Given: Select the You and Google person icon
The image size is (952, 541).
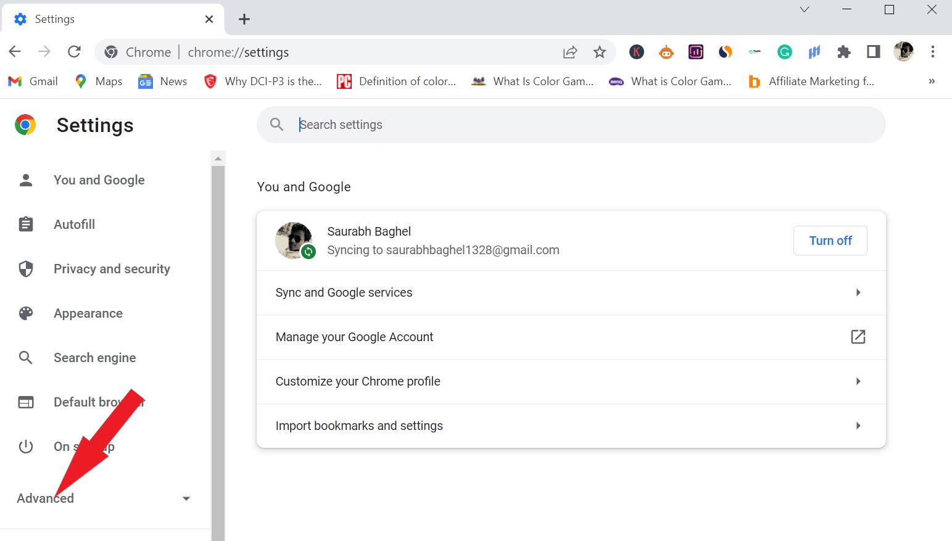Looking at the screenshot, I should tap(25, 180).
